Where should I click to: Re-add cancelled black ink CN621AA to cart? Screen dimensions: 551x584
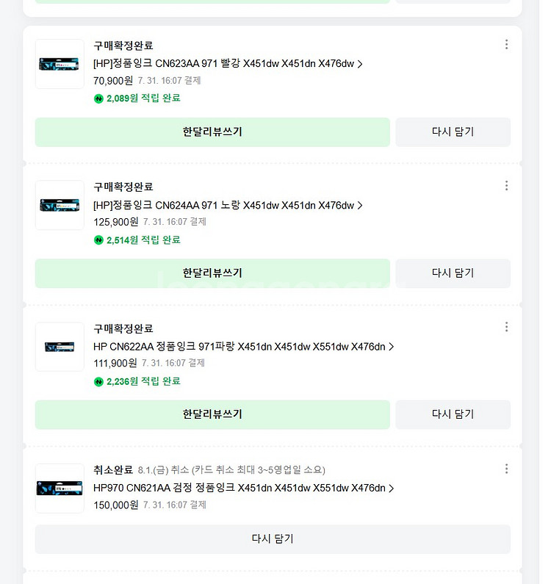273,539
